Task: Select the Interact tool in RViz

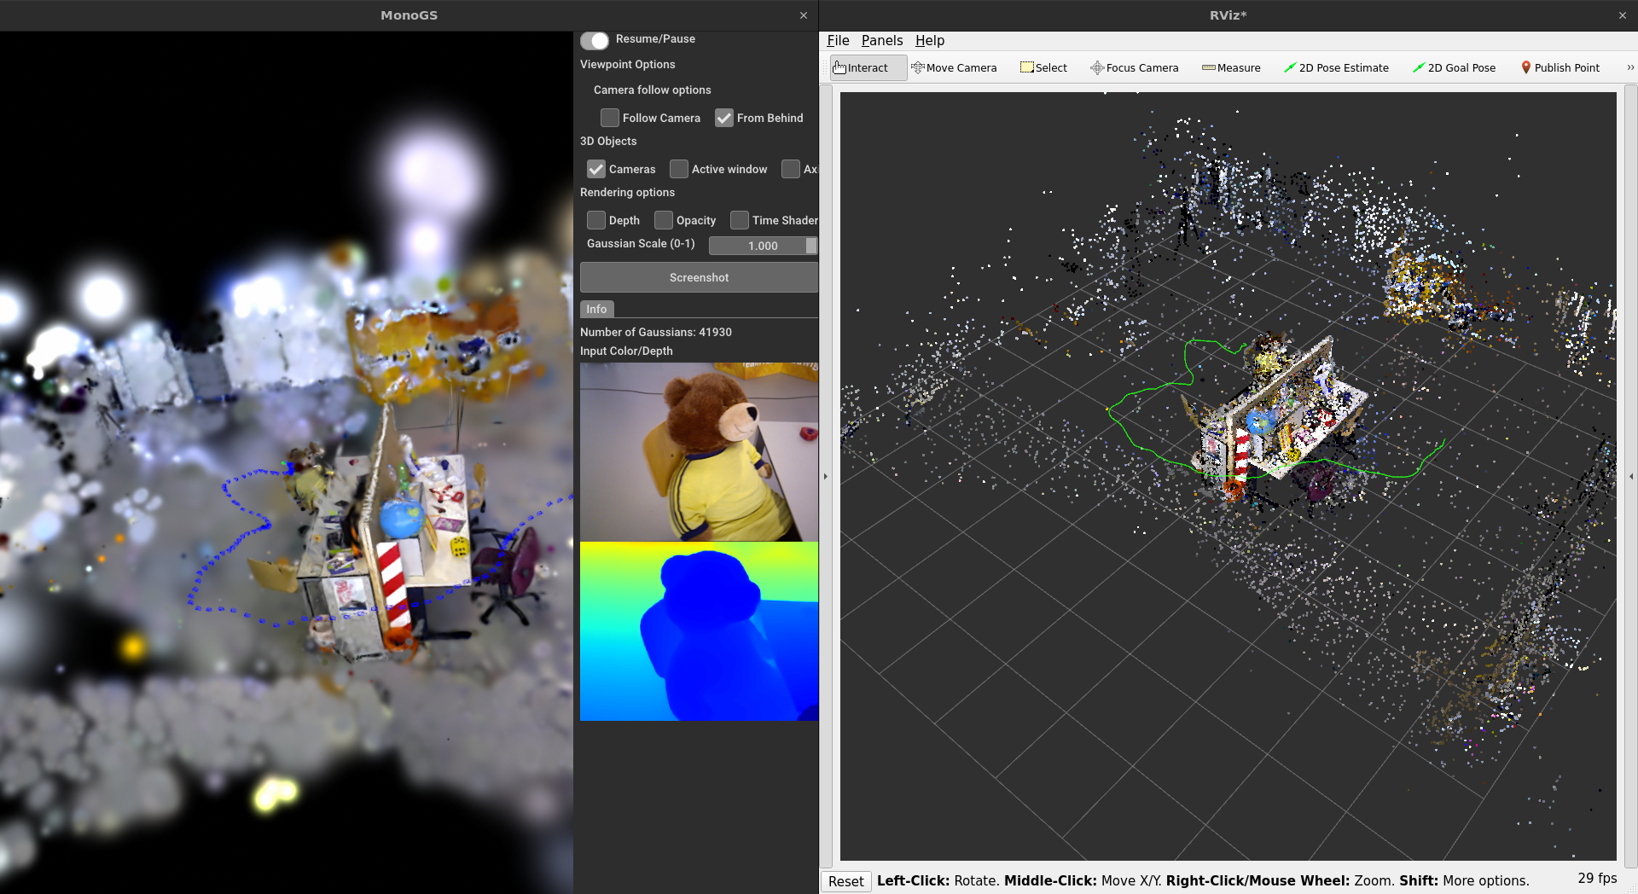Action: [868, 68]
